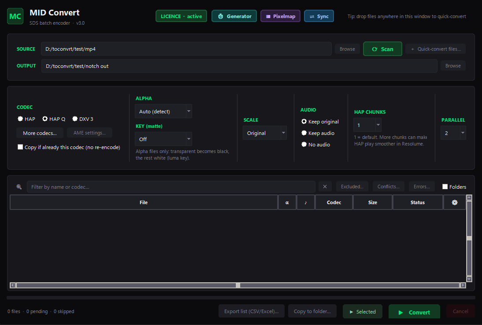Click the conversion progress bar

point(241,298)
